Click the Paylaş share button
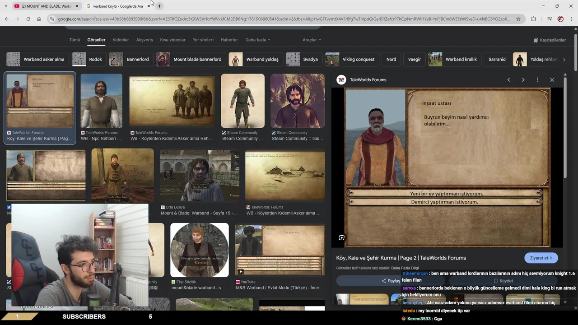 tap(391, 281)
